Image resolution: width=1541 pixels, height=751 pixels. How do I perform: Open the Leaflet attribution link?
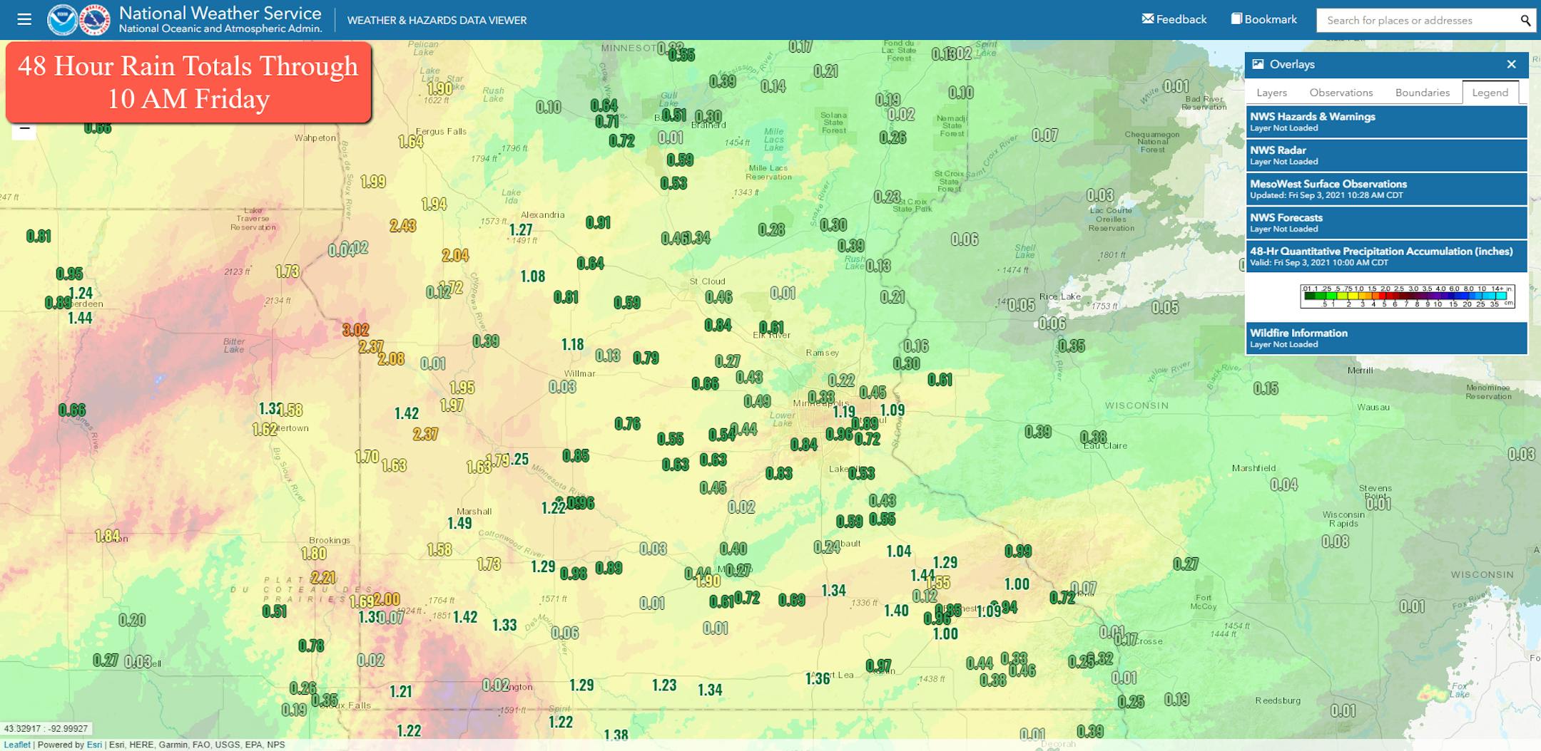[x=17, y=745]
